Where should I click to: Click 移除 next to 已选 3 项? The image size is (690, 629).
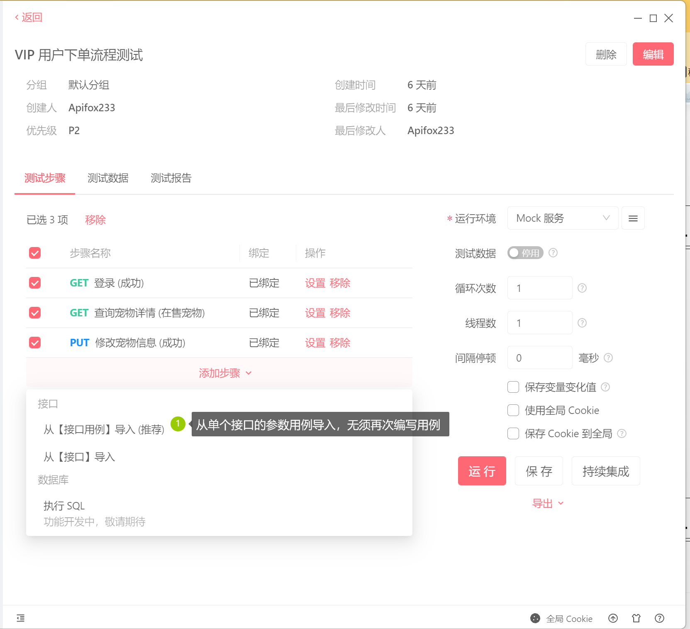click(x=95, y=220)
